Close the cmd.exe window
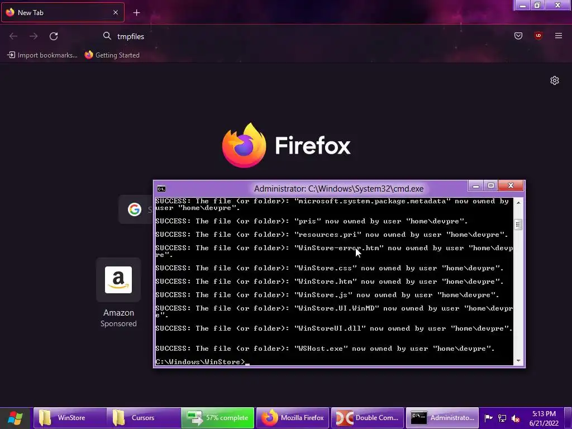This screenshot has width=572, height=429. (x=511, y=186)
